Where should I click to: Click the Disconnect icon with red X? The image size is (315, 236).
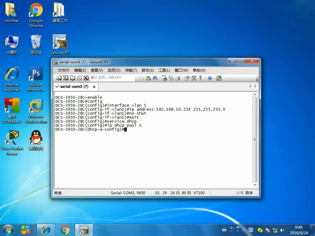86,78
